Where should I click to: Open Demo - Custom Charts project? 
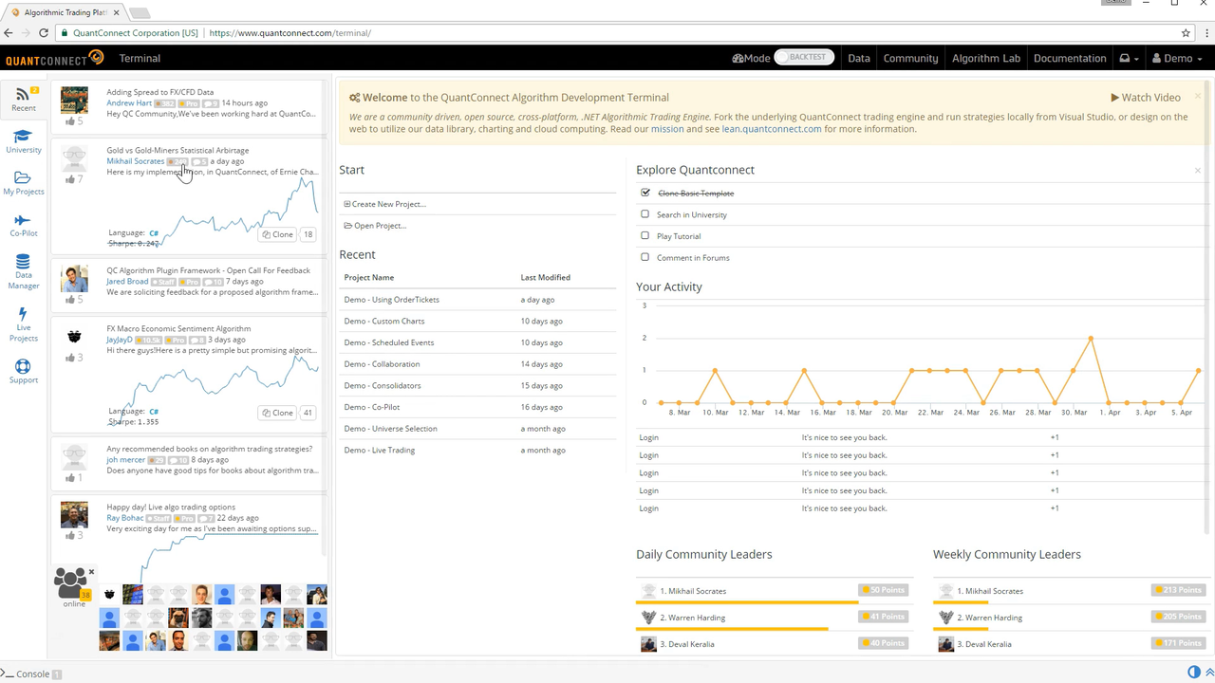(x=384, y=322)
